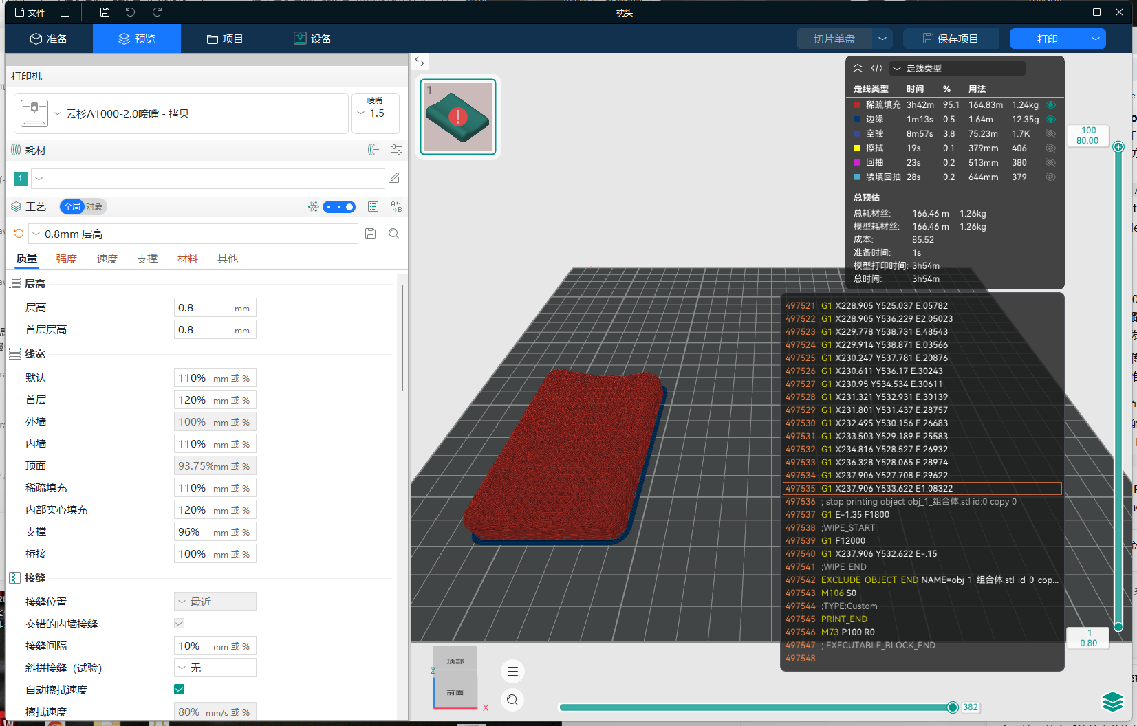
Task: Open the parameter list icon in 工艺 row
Action: tap(373, 206)
